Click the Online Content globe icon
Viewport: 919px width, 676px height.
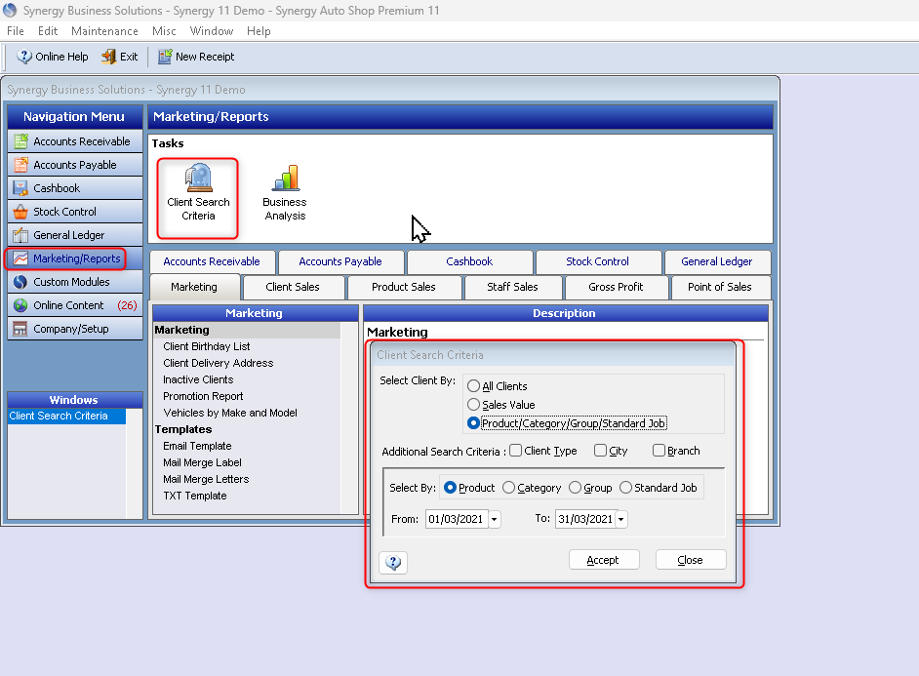(20, 305)
